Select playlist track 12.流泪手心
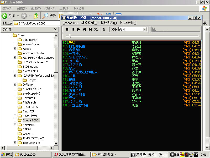Image resolution: width=210 pixels, height=158 pixels. 132,83
